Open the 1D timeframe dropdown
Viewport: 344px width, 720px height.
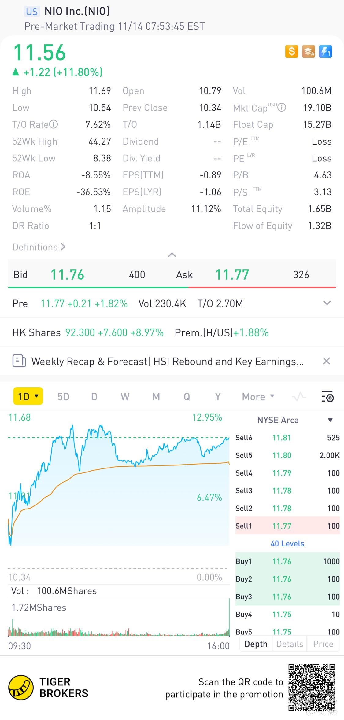click(x=28, y=396)
